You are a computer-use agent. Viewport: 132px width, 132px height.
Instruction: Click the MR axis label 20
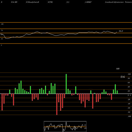129,91
